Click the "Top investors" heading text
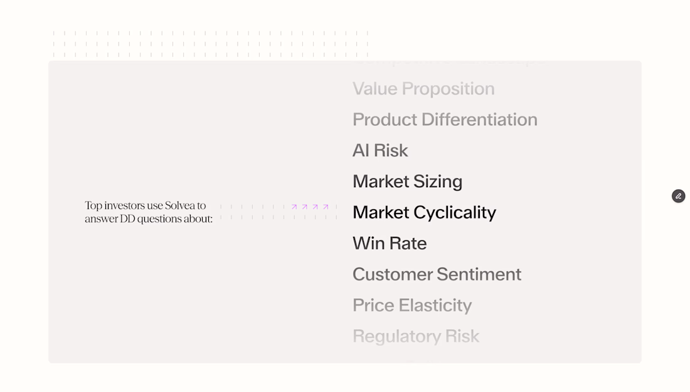This screenshot has height=392, width=690. pos(114,206)
